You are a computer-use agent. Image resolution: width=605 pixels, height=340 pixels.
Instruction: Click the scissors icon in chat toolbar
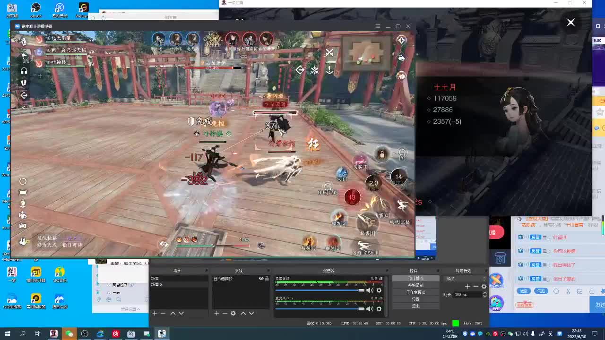click(x=568, y=291)
